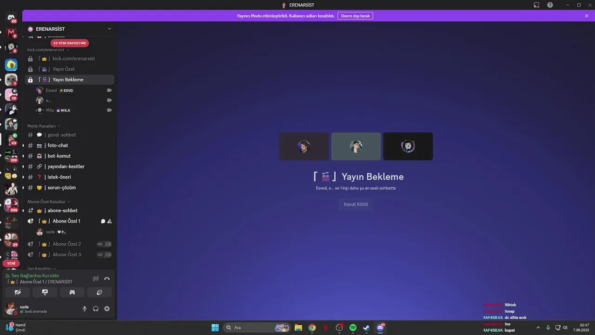Viewport: 595px width, 335px height.
Task: Jump to 23 YENİ BAHSETME mentions
Action: [x=70, y=43]
